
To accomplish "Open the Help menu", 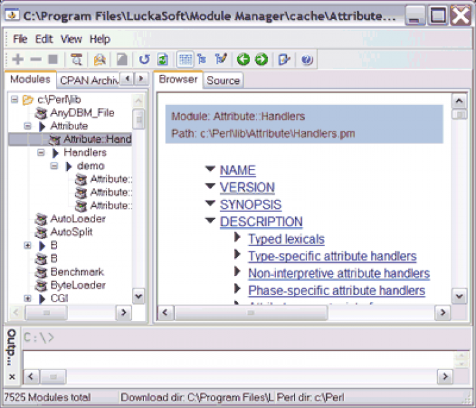I will point(100,39).
